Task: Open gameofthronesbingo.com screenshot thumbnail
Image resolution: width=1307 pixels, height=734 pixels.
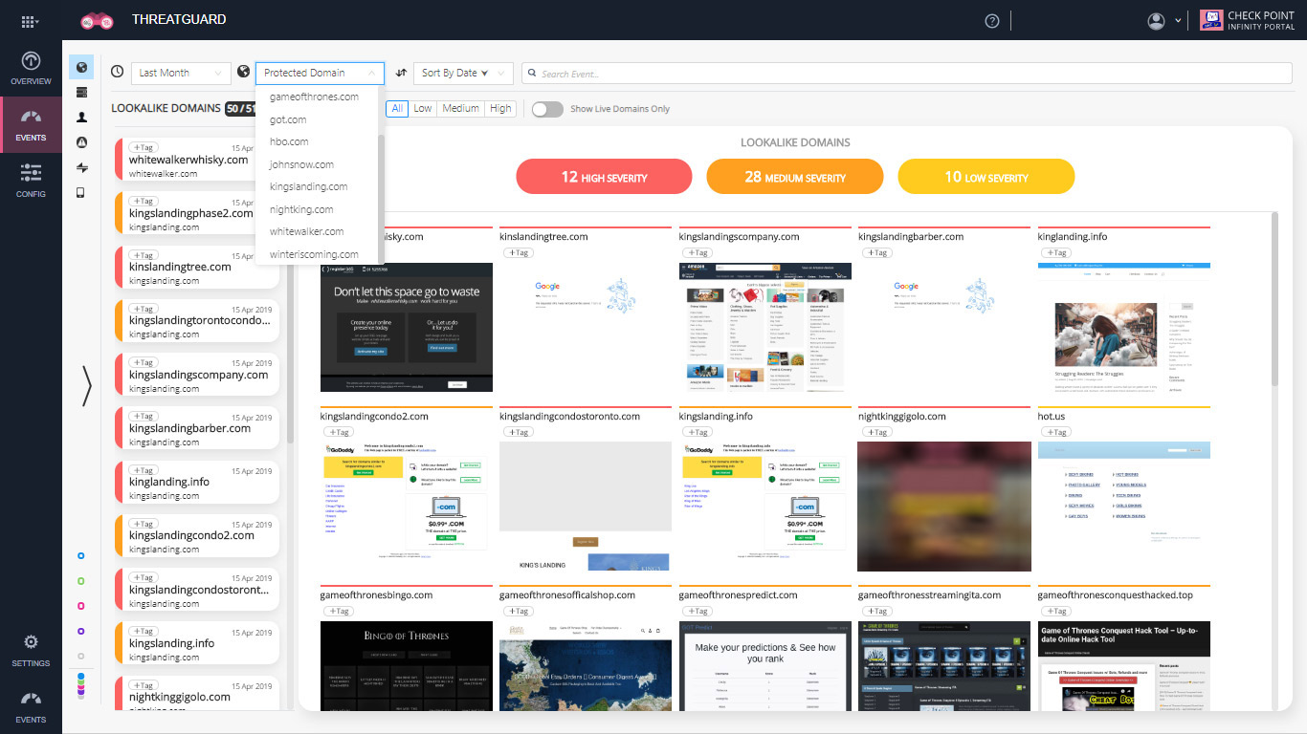Action: click(x=406, y=665)
